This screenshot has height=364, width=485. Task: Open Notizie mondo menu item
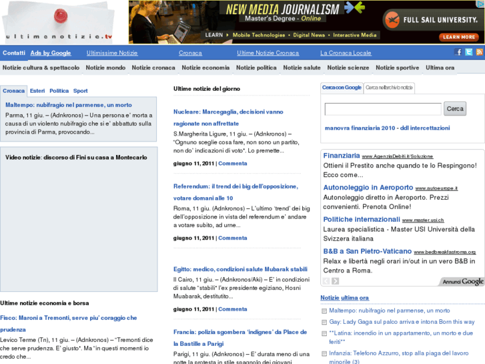coord(105,67)
